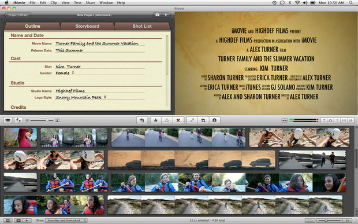Screen dimensions: 358x224
Task: Select the beach path running clip
Action: tap(225, 205)
